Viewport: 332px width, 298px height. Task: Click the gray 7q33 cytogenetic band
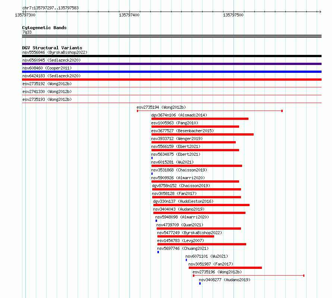[x=172, y=36]
